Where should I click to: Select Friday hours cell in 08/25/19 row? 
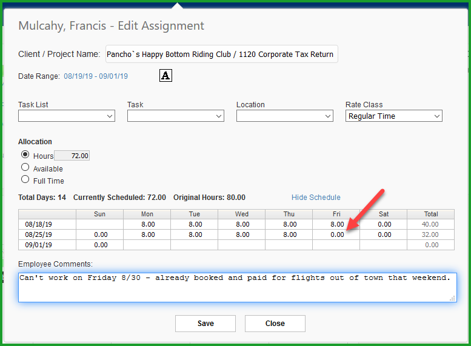[x=336, y=235]
